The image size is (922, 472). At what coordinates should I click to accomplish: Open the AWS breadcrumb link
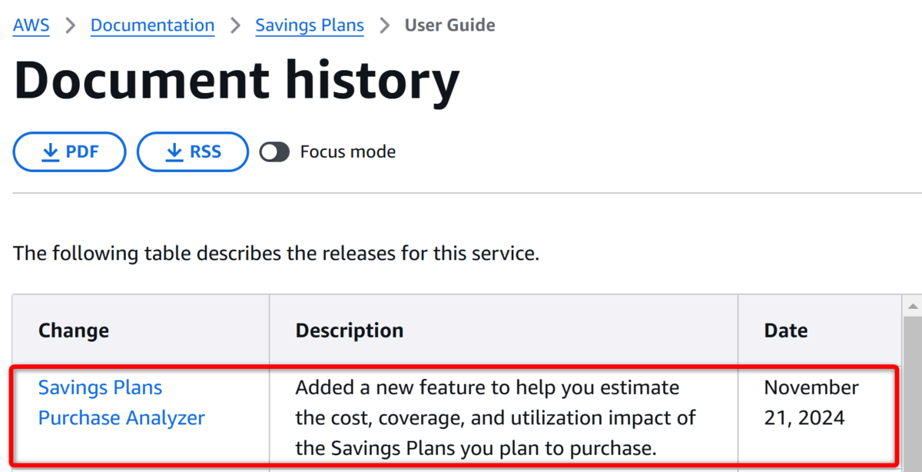click(x=32, y=25)
